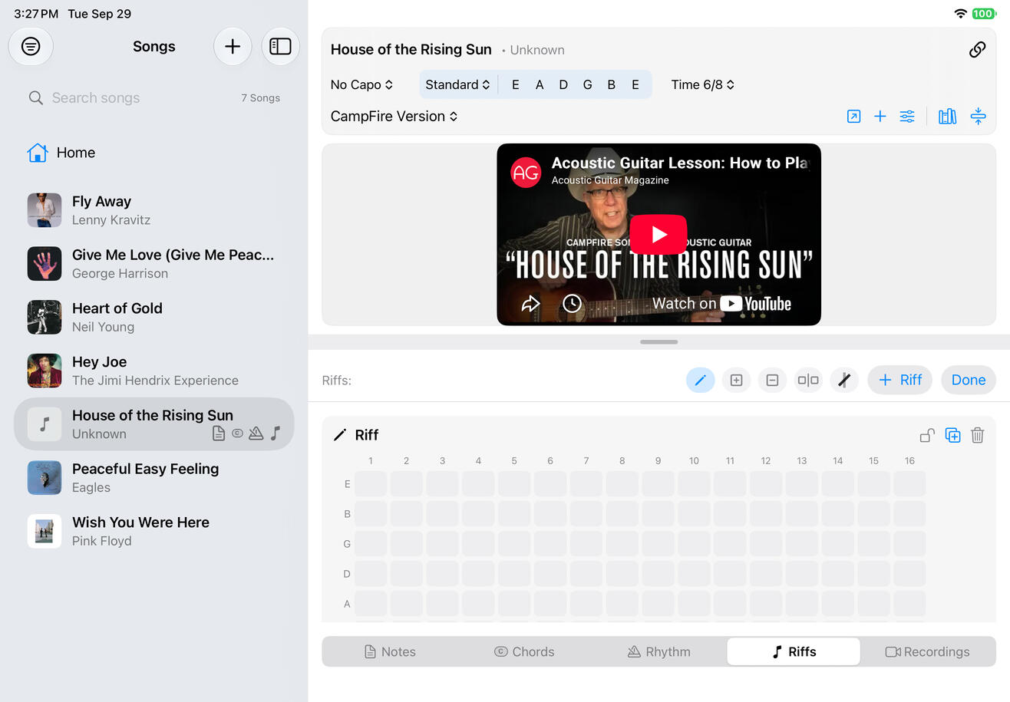Select the Riffs tab

pos(794,652)
